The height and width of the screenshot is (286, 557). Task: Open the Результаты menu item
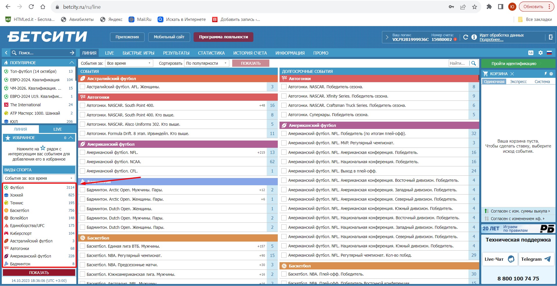pyautogui.click(x=176, y=53)
